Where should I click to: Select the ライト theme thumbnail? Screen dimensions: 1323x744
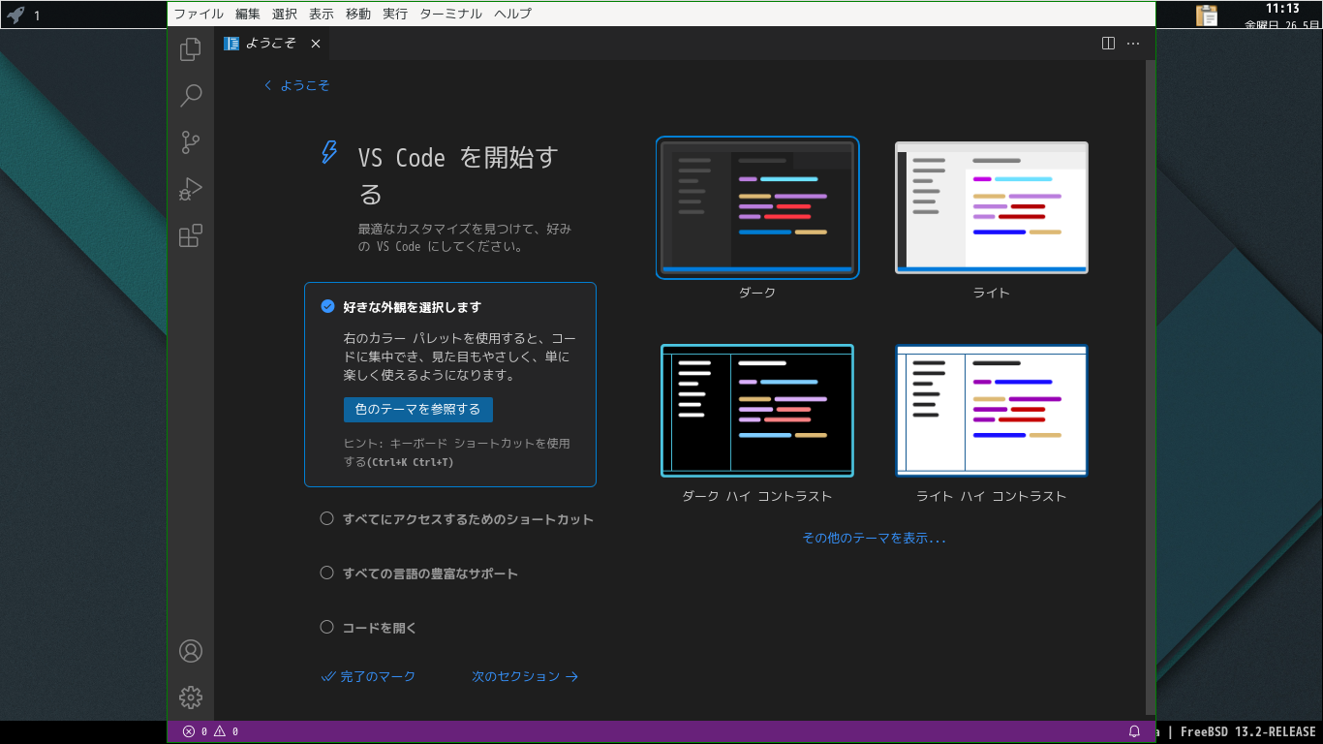click(991, 207)
